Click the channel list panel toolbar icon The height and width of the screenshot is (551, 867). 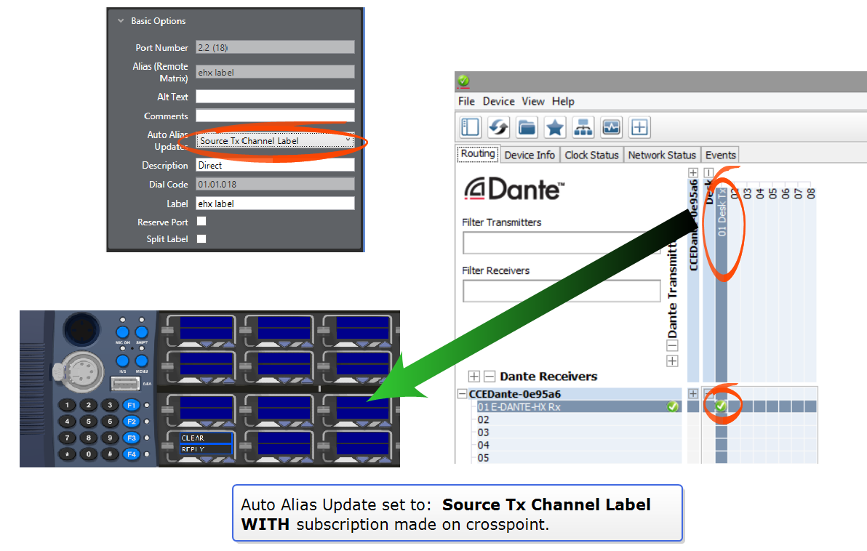[x=471, y=127]
